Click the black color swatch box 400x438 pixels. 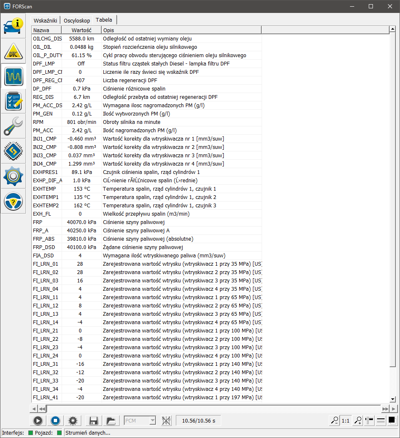(392, 420)
